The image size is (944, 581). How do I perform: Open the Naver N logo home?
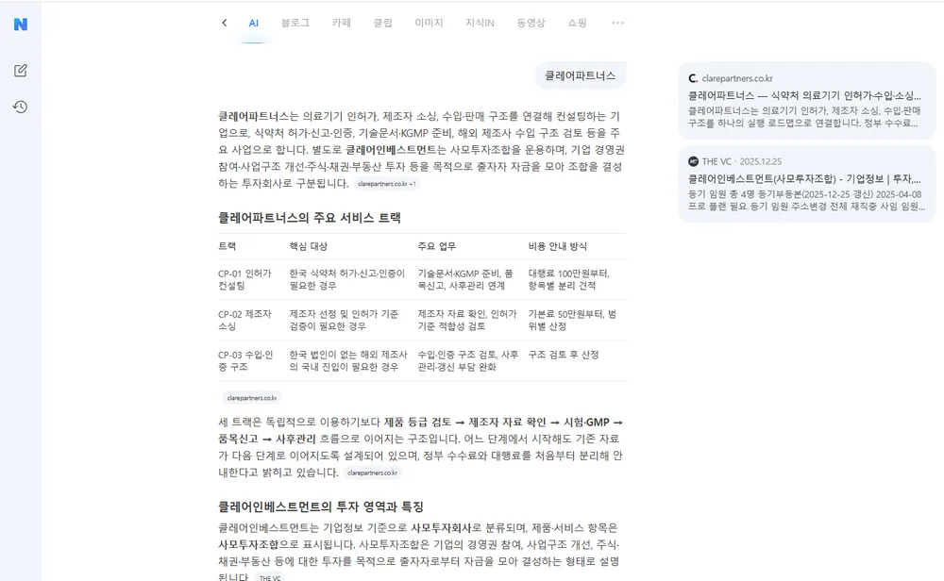(x=21, y=25)
